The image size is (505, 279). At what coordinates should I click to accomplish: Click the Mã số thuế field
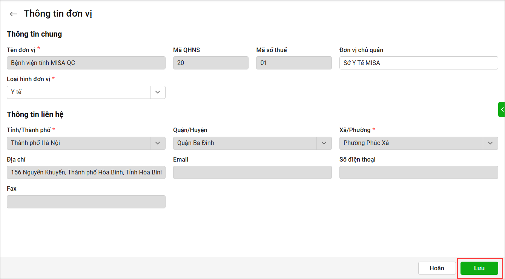(294, 63)
